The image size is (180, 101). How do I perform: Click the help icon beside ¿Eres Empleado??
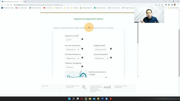[x=111, y=58]
